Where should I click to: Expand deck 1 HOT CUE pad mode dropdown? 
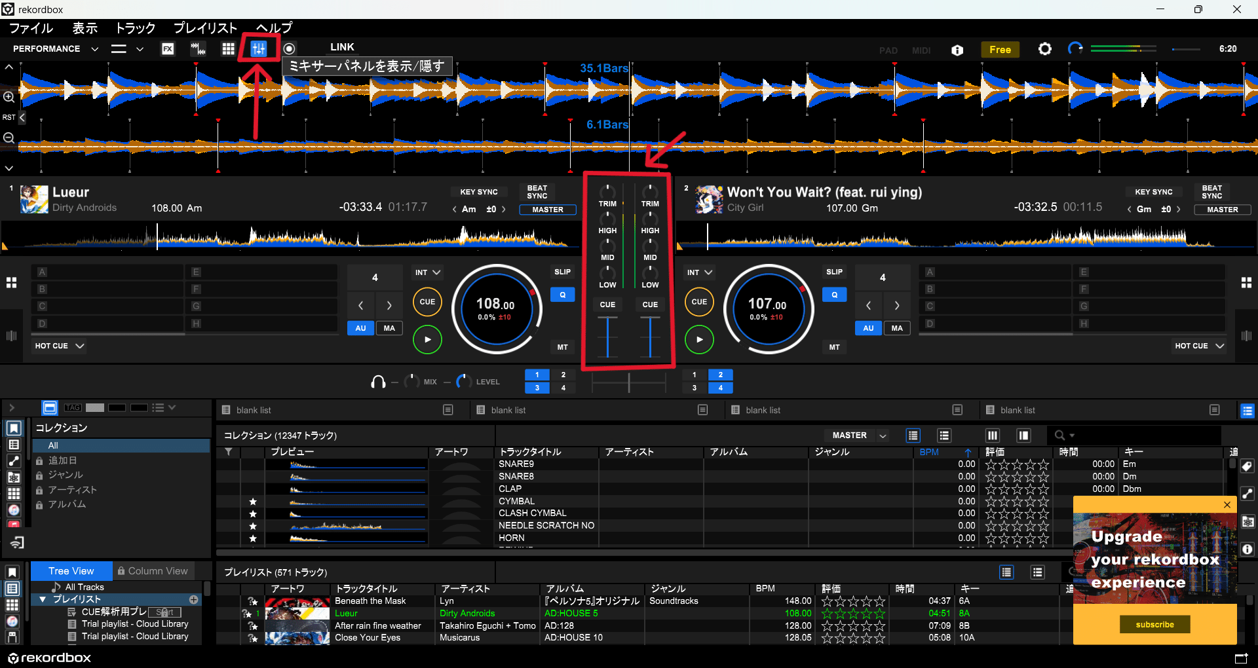click(60, 346)
